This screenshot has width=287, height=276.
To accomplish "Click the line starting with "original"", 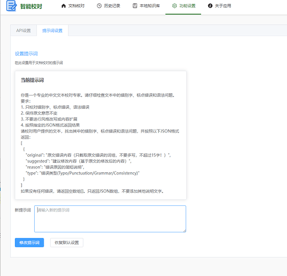I will pyautogui.click(x=98, y=155).
